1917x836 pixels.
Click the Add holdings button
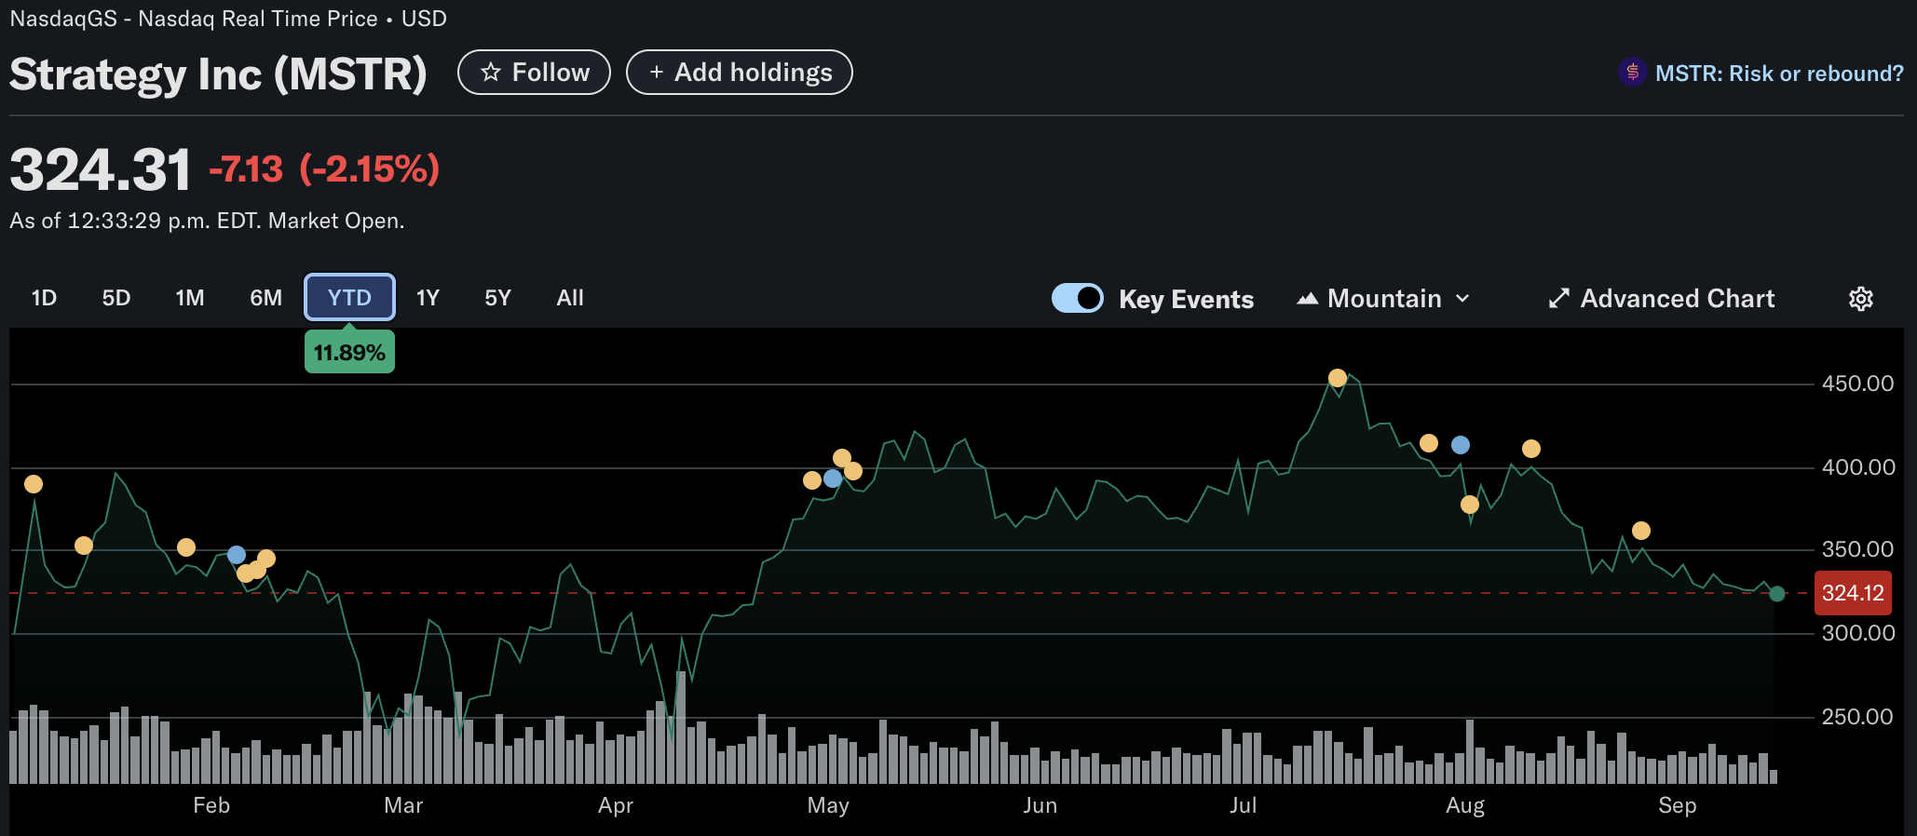[740, 73]
